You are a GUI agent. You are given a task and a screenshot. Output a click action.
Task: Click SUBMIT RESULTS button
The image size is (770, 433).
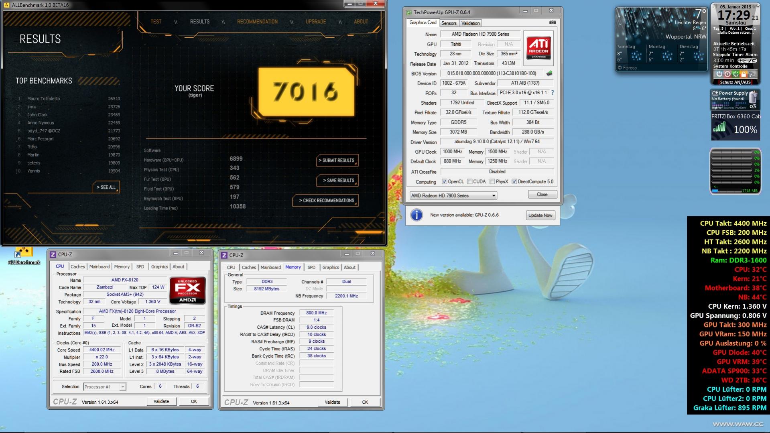[337, 160]
